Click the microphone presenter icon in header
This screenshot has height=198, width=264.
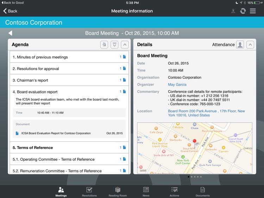tap(233, 11)
